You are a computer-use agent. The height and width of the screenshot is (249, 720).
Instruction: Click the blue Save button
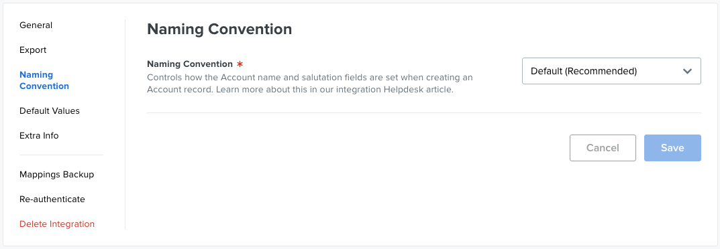(x=672, y=148)
